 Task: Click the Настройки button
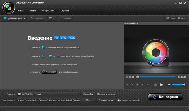[x=88, y=94]
